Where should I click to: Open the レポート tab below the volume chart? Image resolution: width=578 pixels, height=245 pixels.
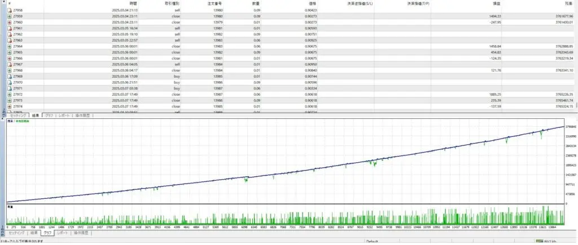pyautogui.click(x=63, y=233)
